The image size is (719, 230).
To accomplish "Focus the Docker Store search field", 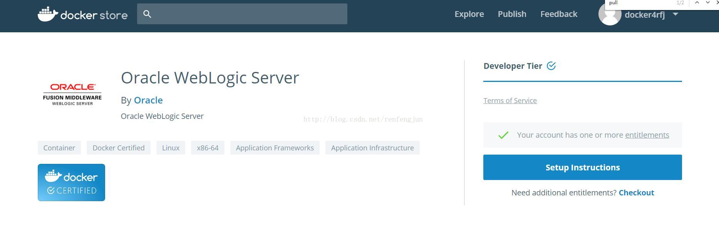I will [242, 14].
